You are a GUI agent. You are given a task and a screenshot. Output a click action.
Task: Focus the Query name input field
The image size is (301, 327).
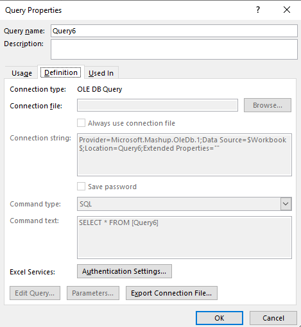pos(174,31)
